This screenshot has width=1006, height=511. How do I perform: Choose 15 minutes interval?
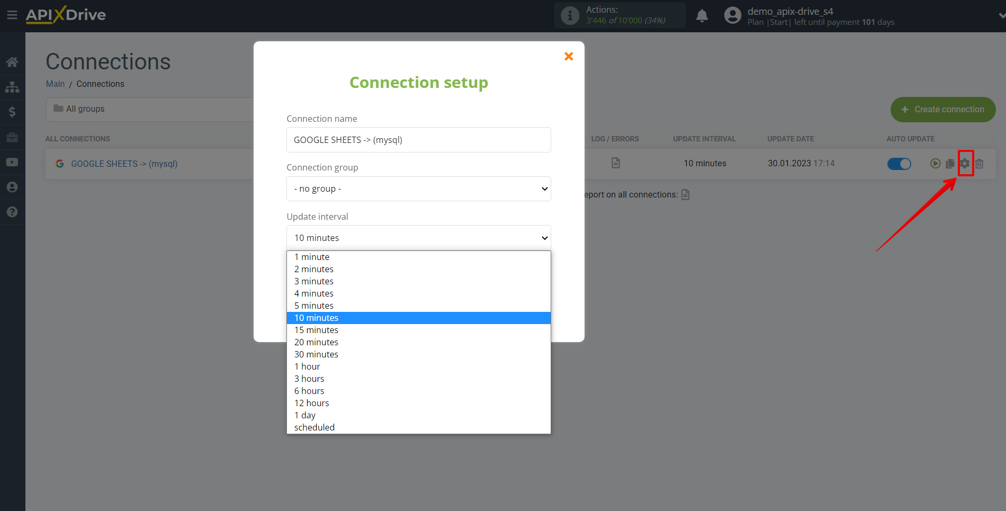point(419,330)
